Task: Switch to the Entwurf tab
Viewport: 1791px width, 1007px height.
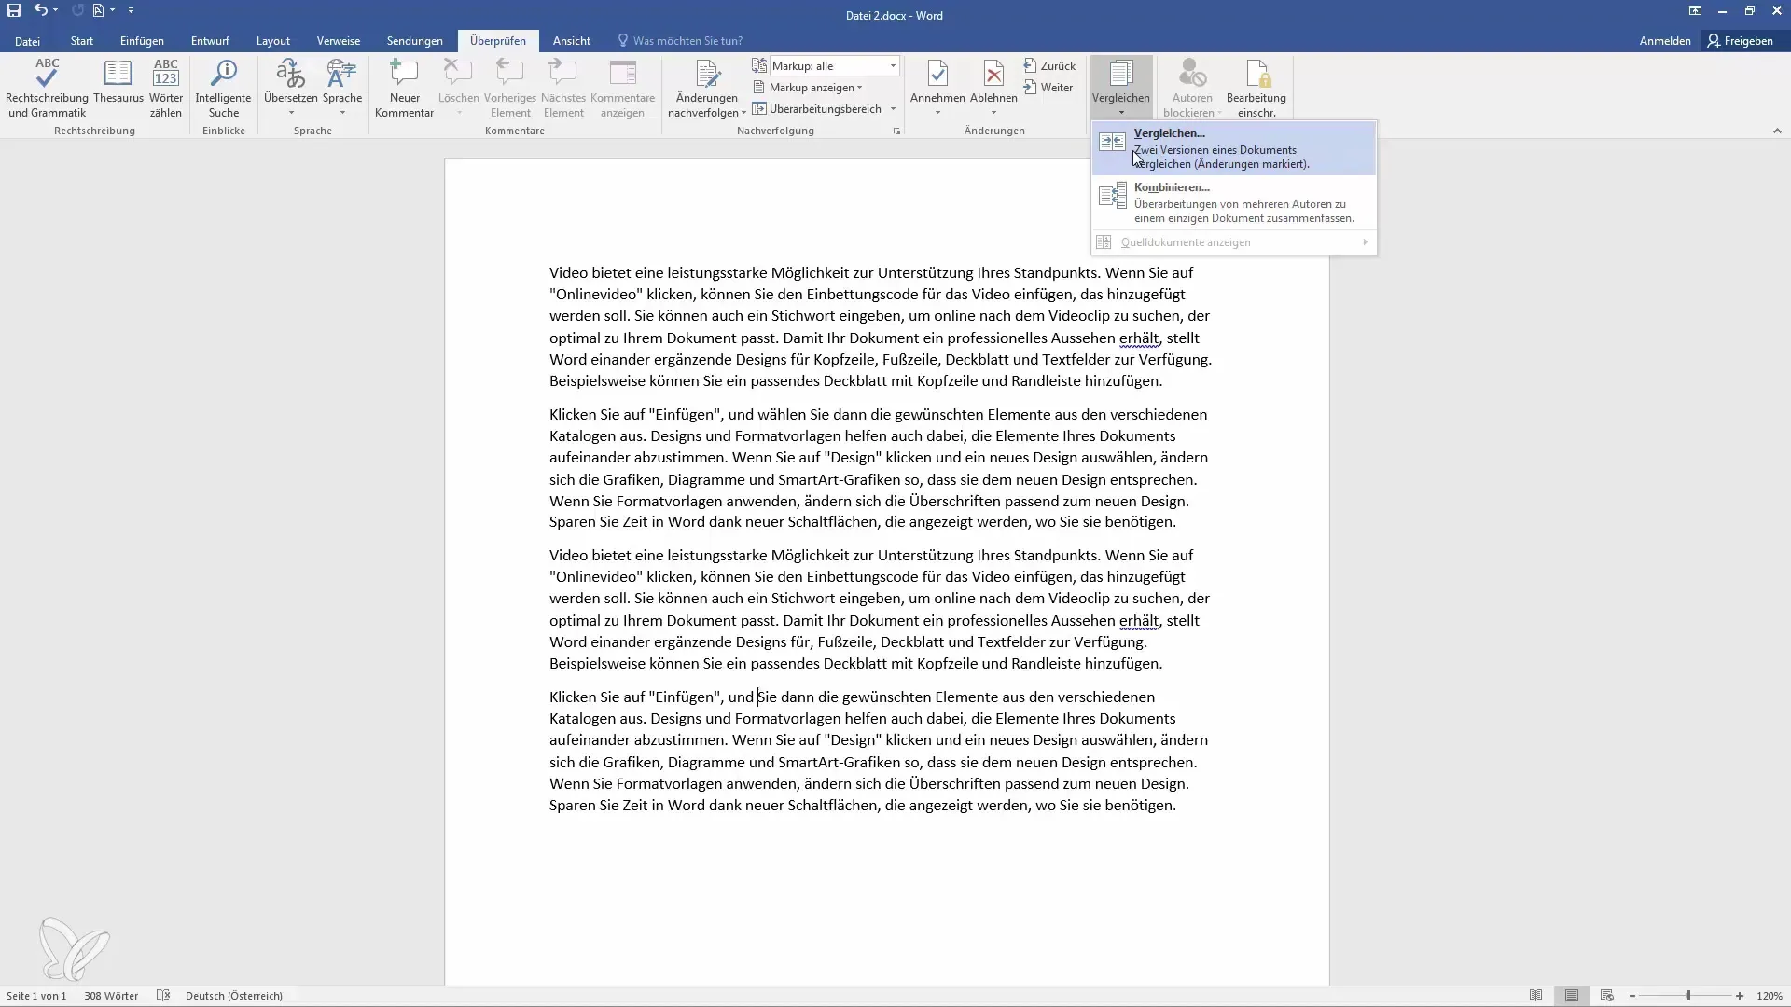Action: (210, 41)
